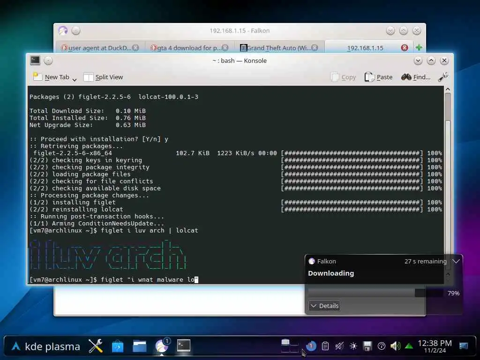480x360 pixels.
Task: Click the text 'figlet i luv arch | lolcat'
Action: click(150, 230)
